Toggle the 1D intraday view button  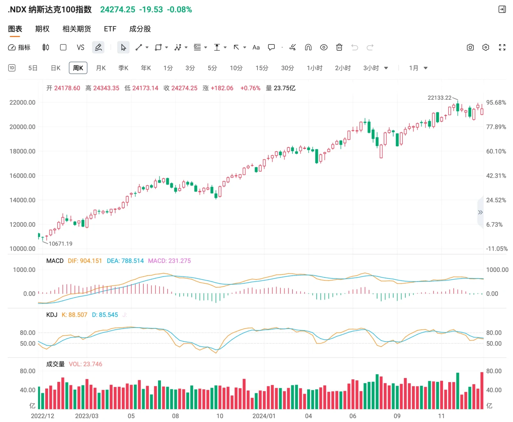tap(12, 68)
